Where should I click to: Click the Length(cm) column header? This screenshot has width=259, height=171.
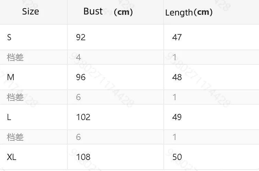coord(189,12)
